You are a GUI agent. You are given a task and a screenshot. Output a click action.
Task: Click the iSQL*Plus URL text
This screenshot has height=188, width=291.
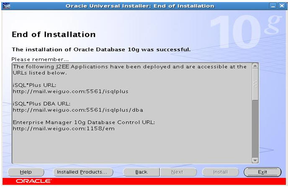click(70, 91)
